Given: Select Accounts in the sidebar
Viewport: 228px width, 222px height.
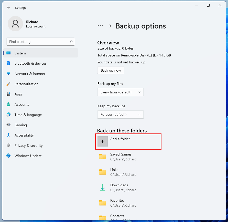Looking at the screenshot, I should point(41,104).
